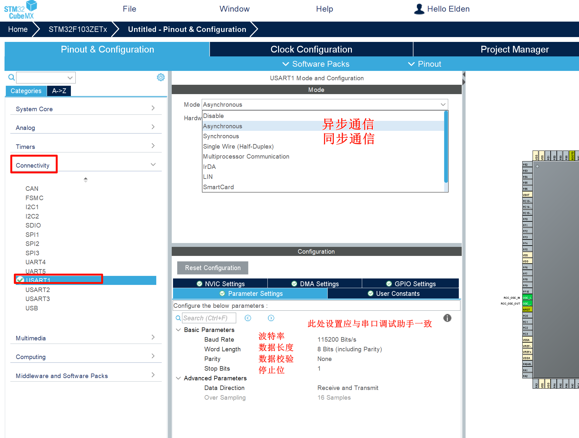Image resolution: width=579 pixels, height=438 pixels.
Task: Choose Single Wire (Half-Duplex) mode
Action: (323, 146)
